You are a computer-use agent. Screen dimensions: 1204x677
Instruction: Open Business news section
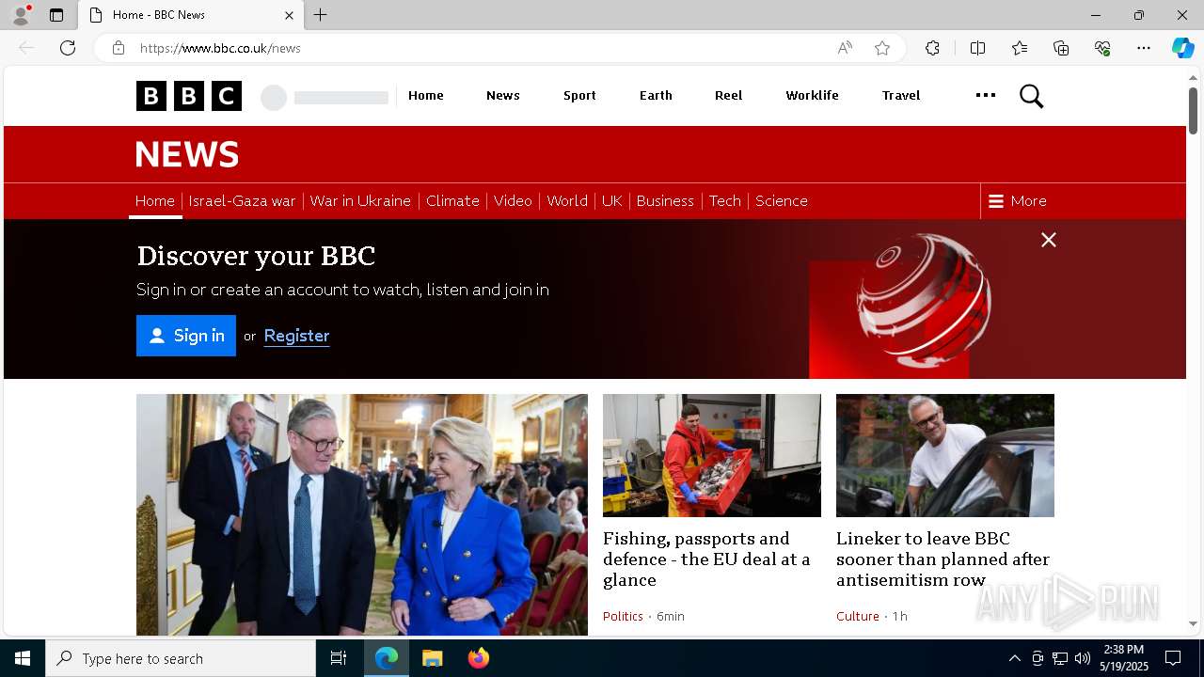pyautogui.click(x=665, y=201)
